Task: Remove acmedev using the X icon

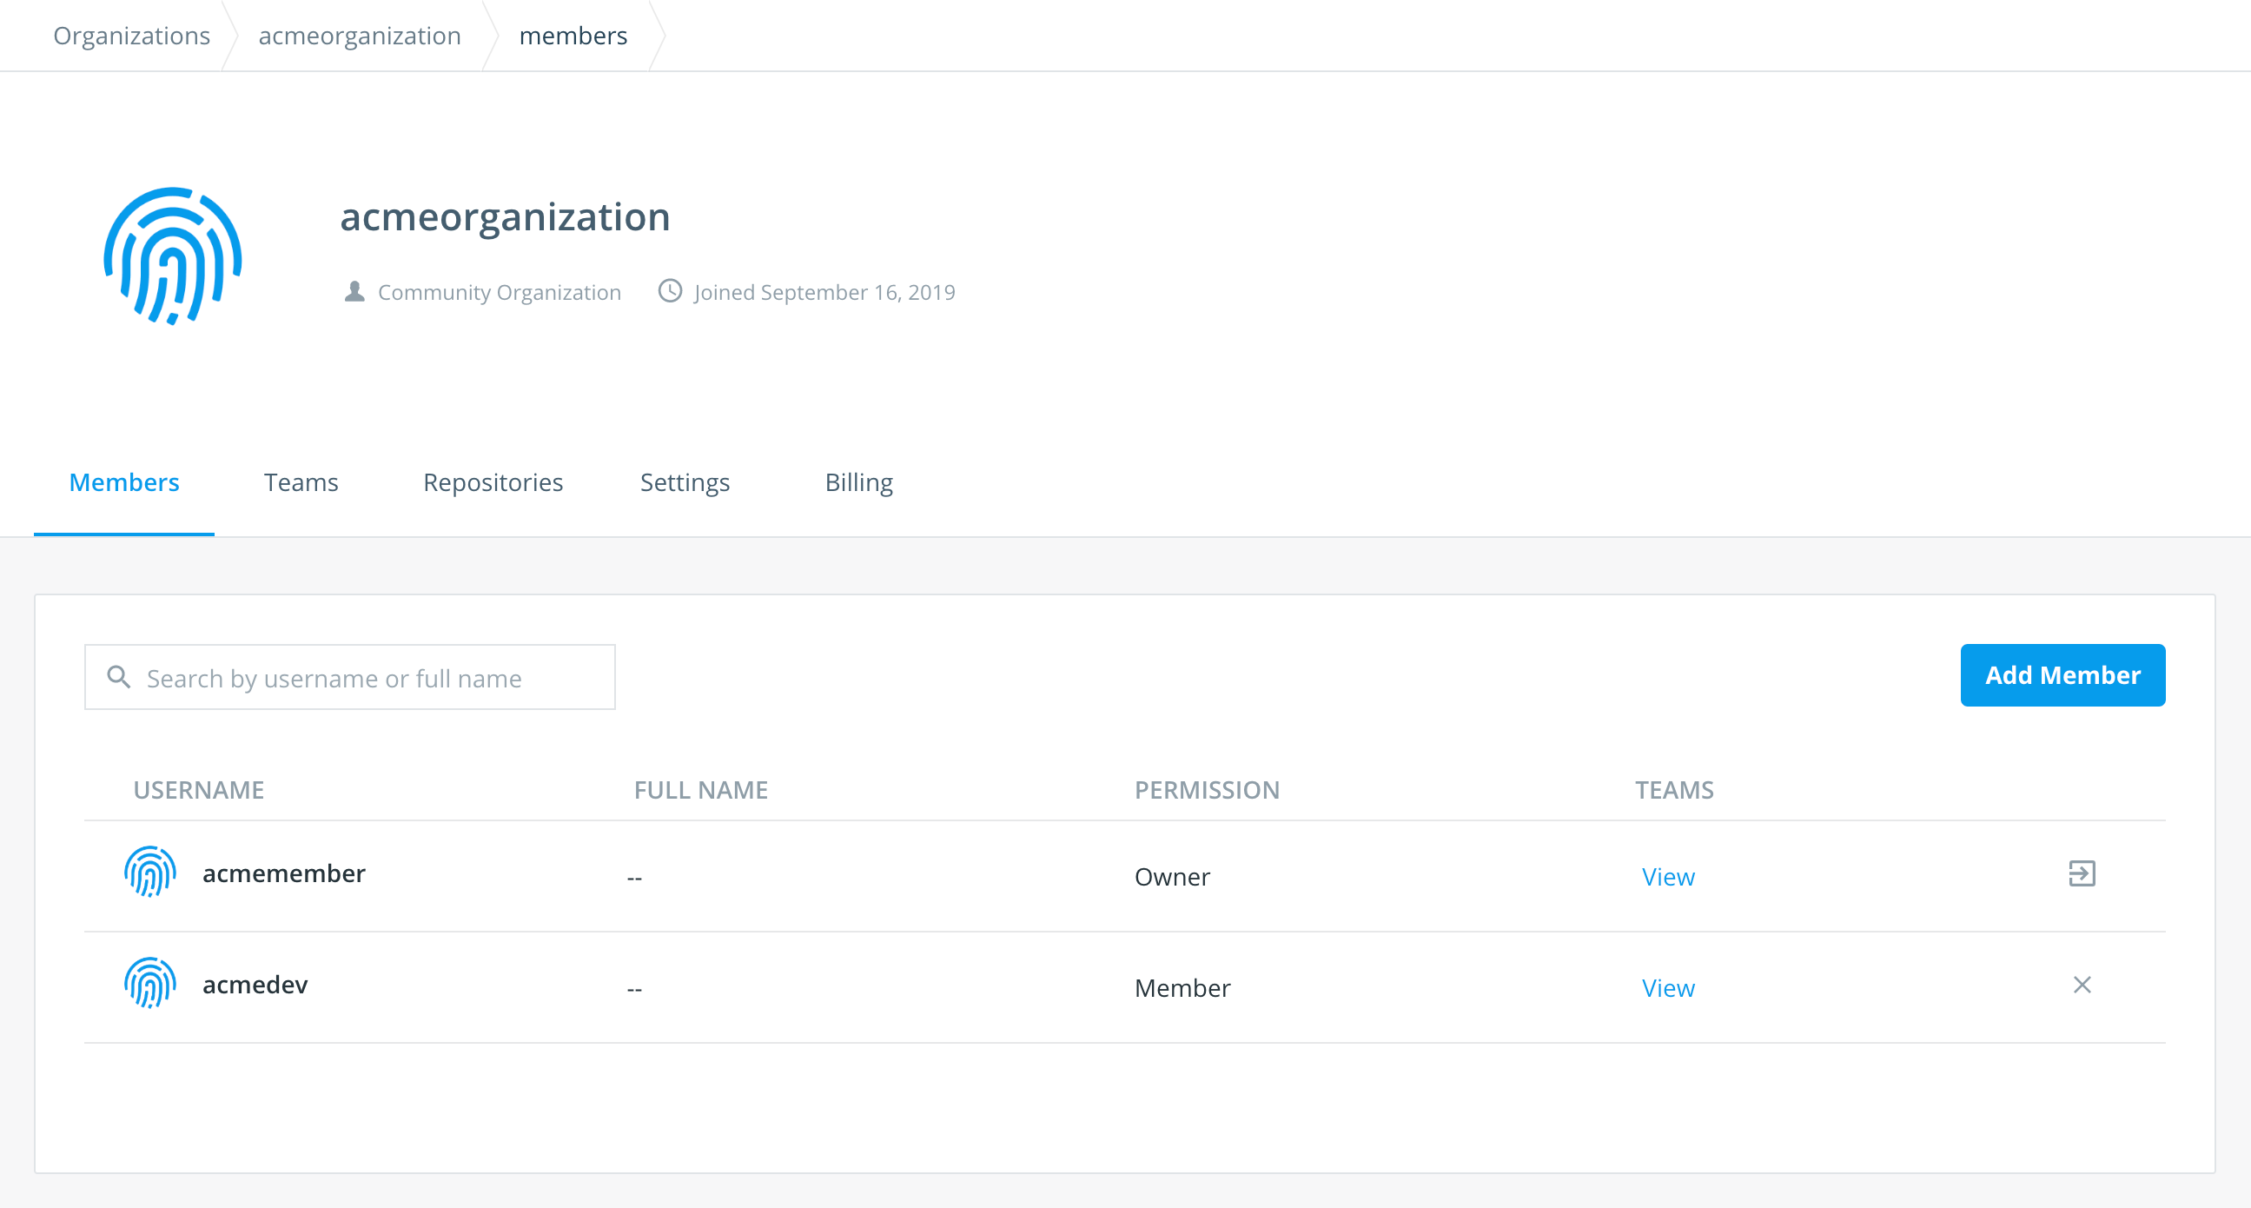Action: coord(2082,986)
